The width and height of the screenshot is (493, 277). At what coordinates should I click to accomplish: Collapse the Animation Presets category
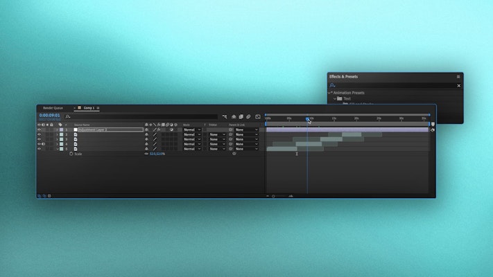coord(330,93)
